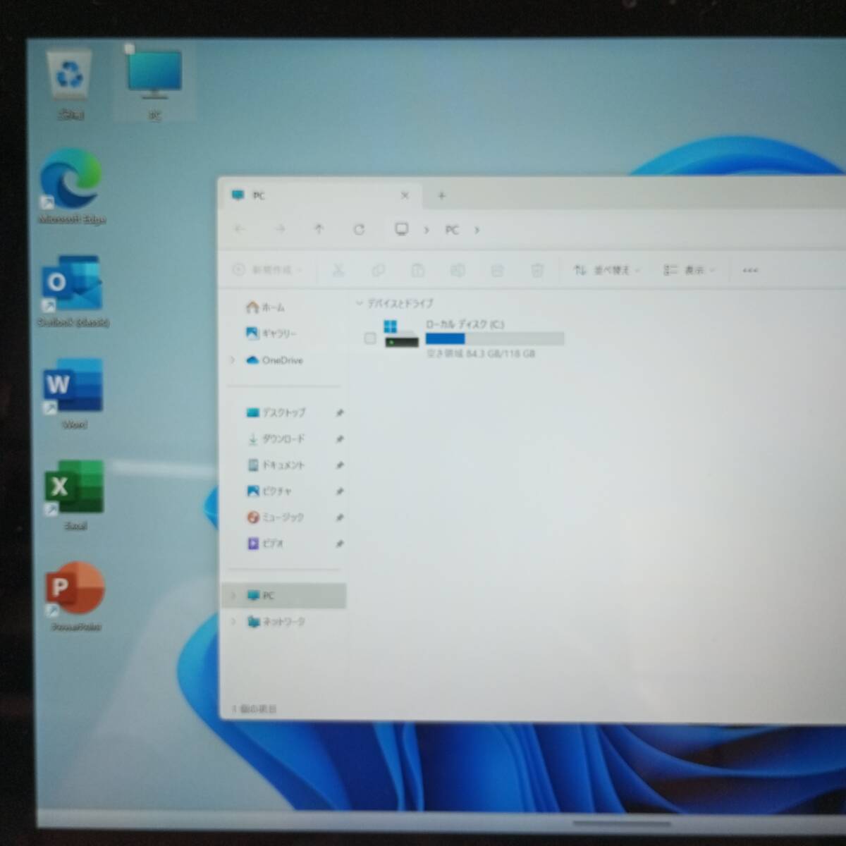Expand the ネットワーク node in sidebar

coord(233,622)
